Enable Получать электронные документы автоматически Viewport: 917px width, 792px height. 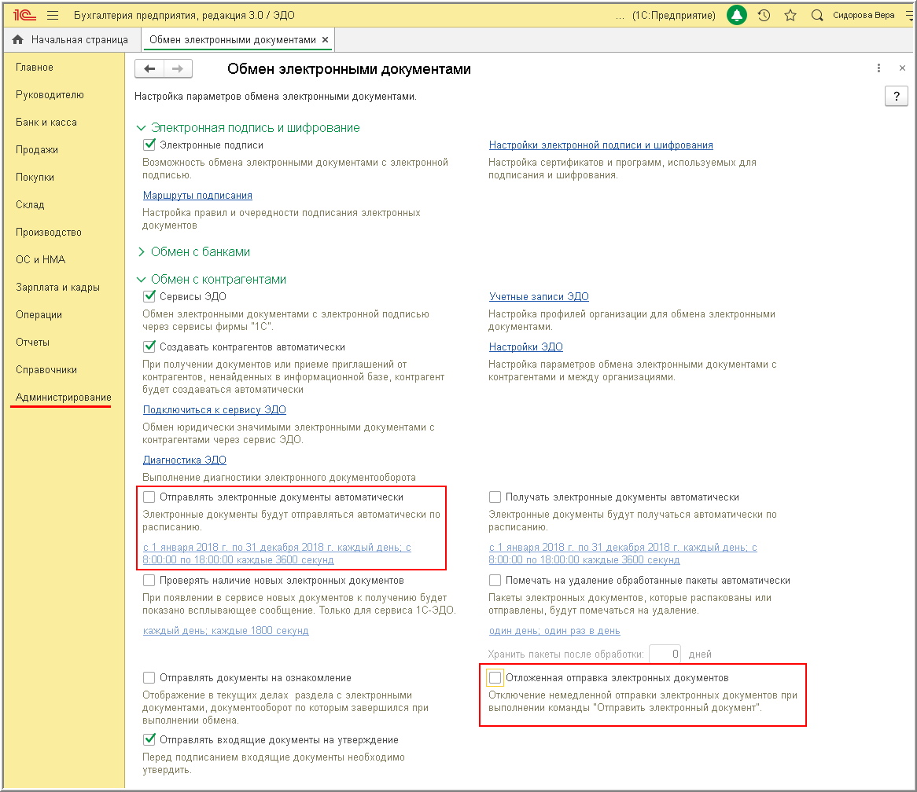click(x=495, y=497)
